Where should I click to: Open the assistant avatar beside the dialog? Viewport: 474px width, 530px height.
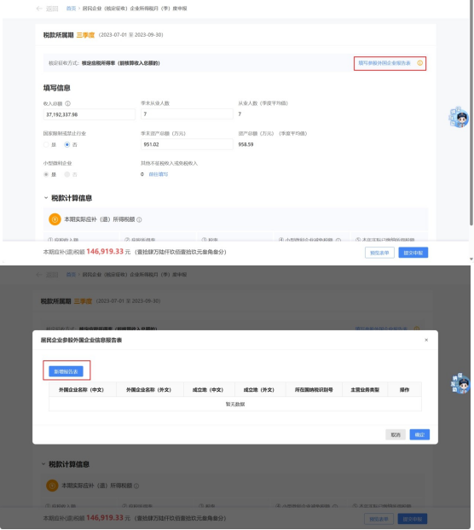(x=460, y=384)
